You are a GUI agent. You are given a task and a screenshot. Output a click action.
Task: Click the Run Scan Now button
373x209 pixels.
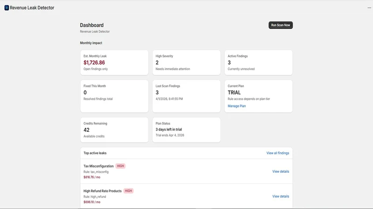[281, 25]
